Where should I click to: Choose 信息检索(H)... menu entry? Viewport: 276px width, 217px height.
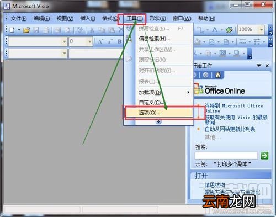click(159, 39)
